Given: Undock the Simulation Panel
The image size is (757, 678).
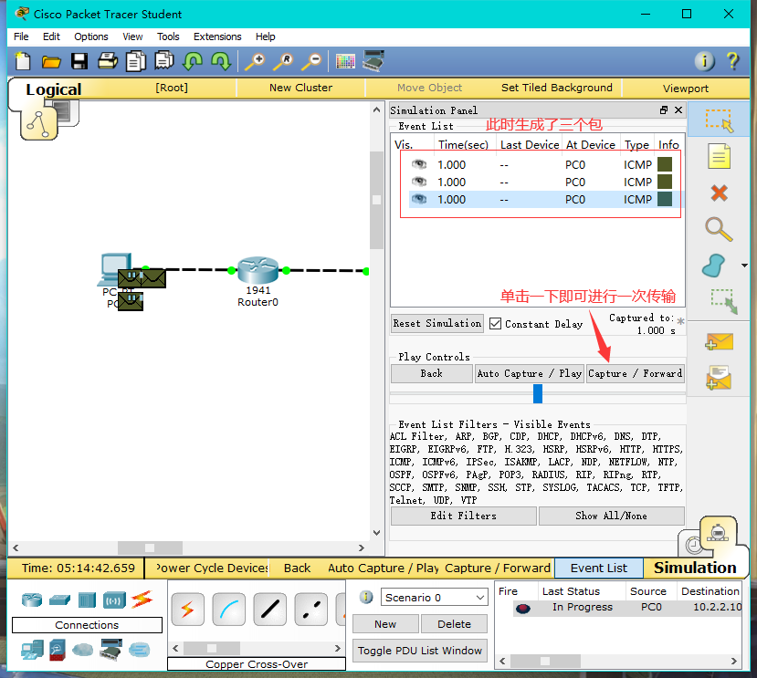Looking at the screenshot, I should pyautogui.click(x=664, y=110).
